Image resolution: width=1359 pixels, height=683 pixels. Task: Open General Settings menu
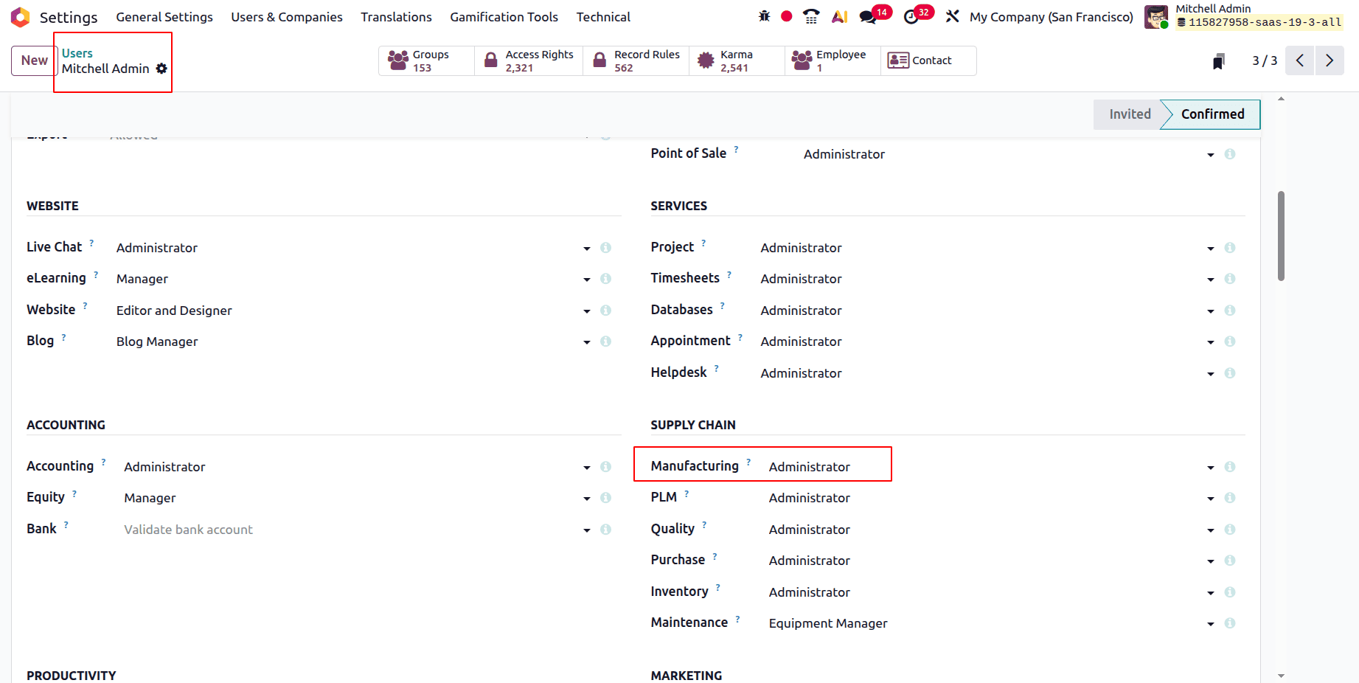coord(164,17)
